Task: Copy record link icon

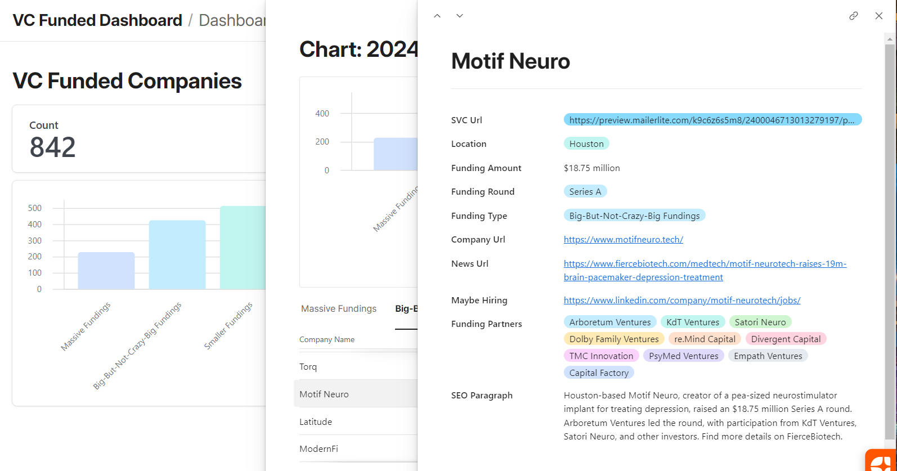Action: [854, 16]
